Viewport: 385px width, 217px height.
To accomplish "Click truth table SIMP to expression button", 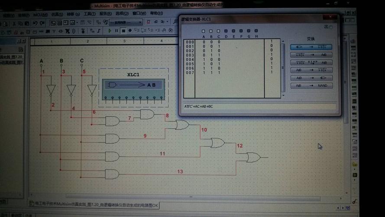I will coord(311,62).
